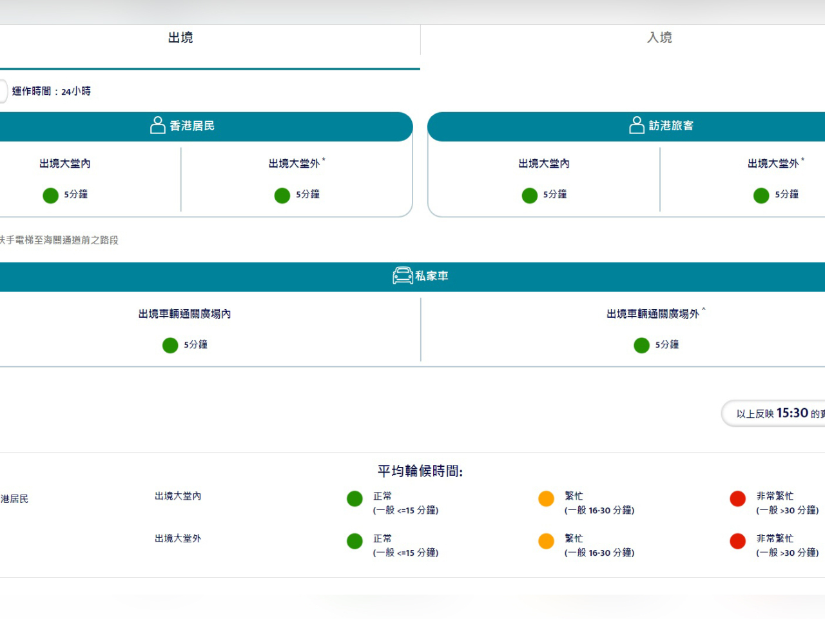
Task: Click green status dot under 香港居民 出境大堂內
Action: tap(50, 195)
